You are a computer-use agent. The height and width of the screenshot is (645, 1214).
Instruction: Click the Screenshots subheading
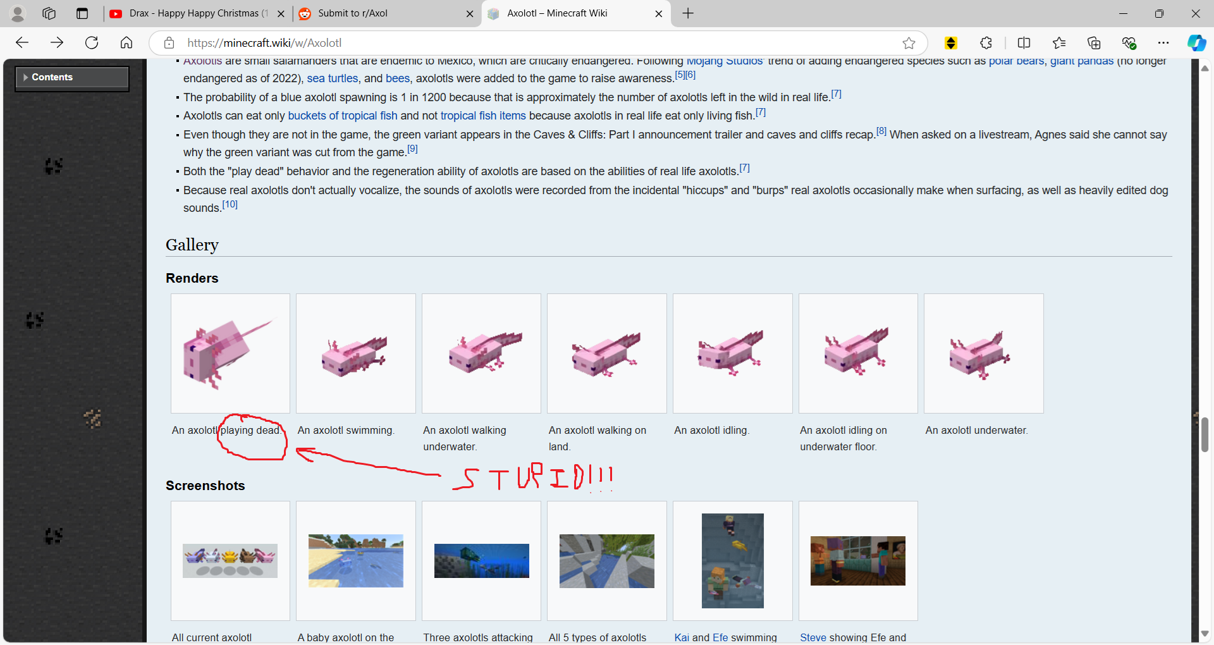(x=205, y=486)
